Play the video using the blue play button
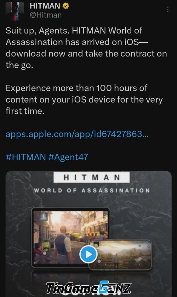This screenshot has width=177, height=297. [88, 254]
